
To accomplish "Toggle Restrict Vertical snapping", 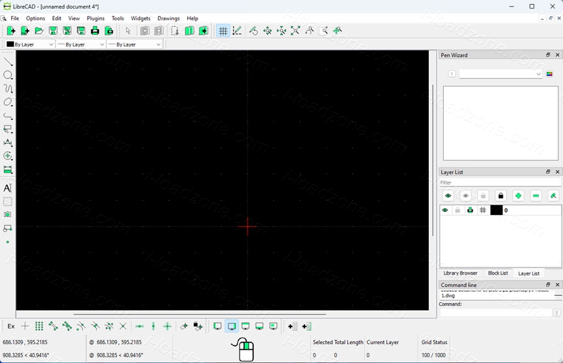I will pos(153,326).
